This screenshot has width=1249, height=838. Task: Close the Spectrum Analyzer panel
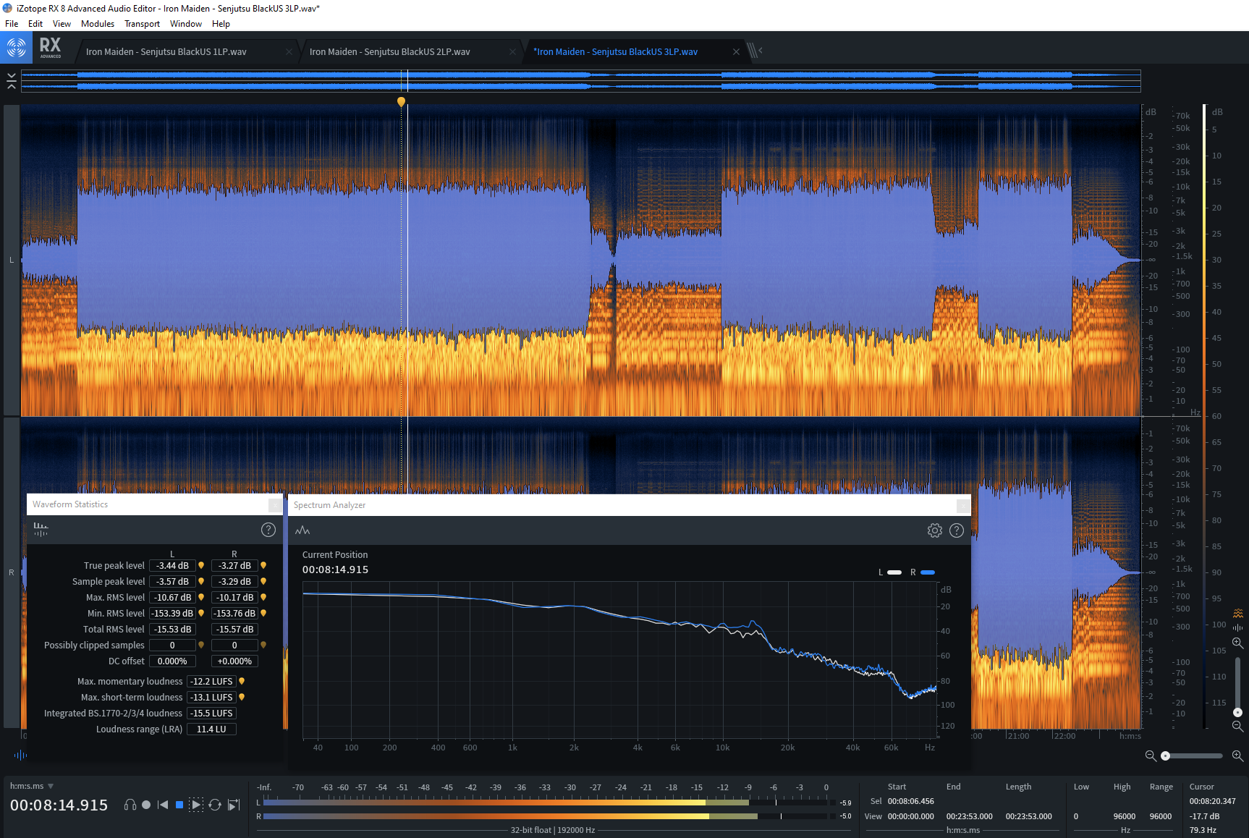click(963, 505)
